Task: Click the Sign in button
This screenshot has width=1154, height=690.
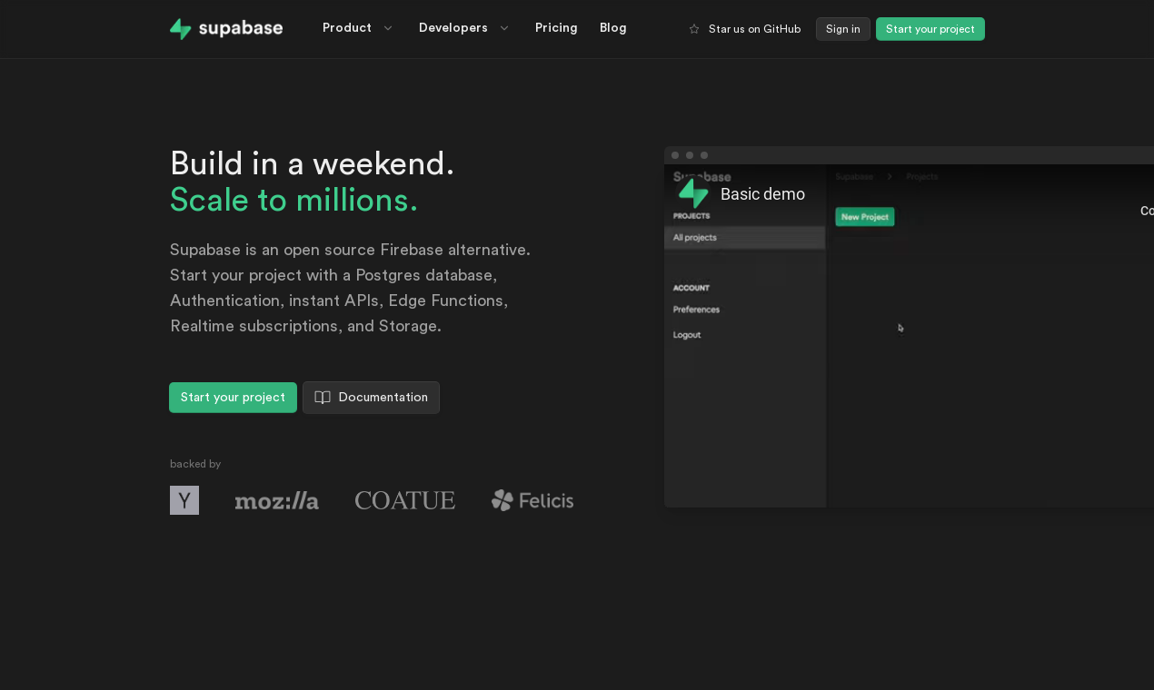Action: (x=841, y=28)
